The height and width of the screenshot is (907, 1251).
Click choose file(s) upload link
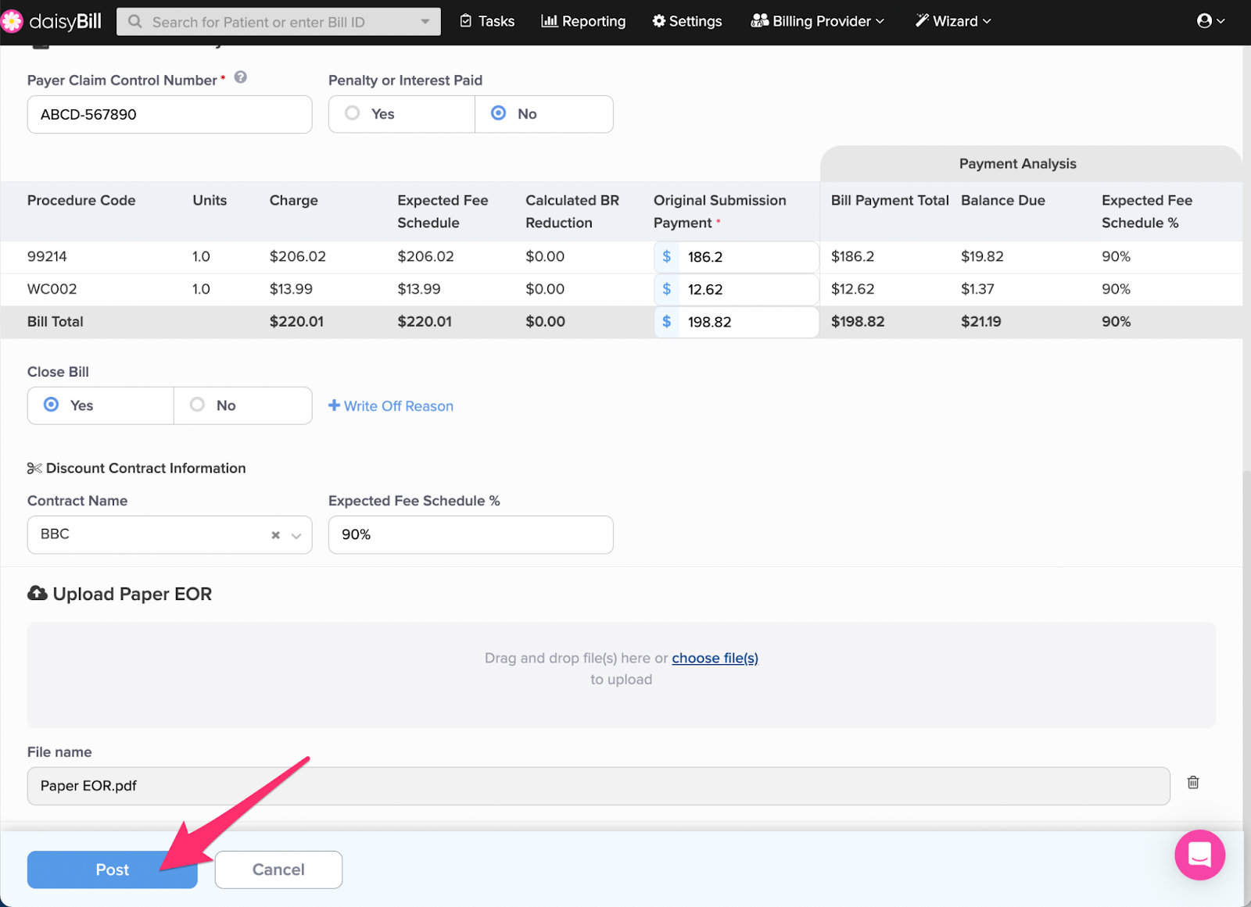point(715,658)
